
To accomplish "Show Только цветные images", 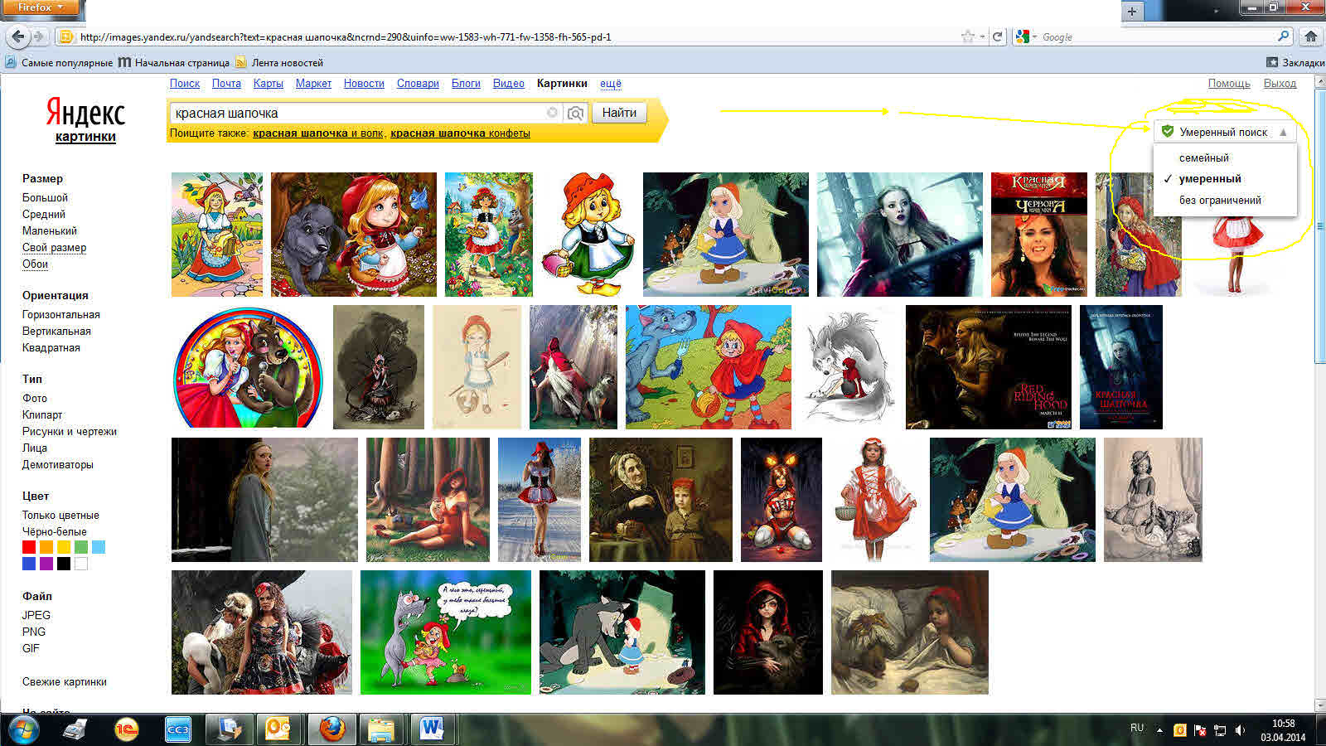I will coord(60,515).
